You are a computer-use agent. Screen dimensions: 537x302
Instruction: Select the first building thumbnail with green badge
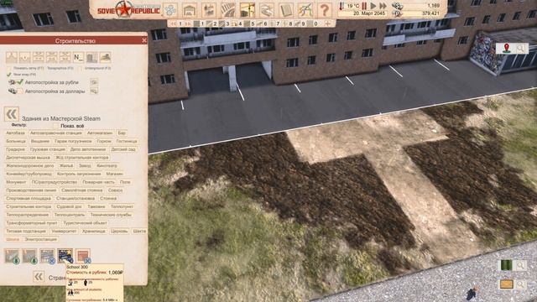click(x=12, y=256)
